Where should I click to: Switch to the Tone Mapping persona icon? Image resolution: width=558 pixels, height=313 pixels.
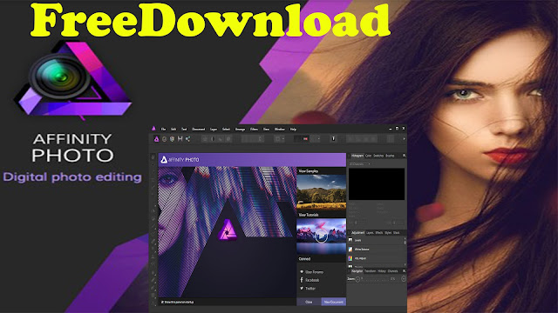coord(180,139)
